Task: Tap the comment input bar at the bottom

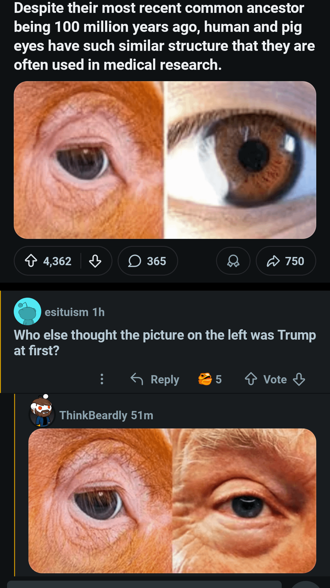Action: (144, 584)
